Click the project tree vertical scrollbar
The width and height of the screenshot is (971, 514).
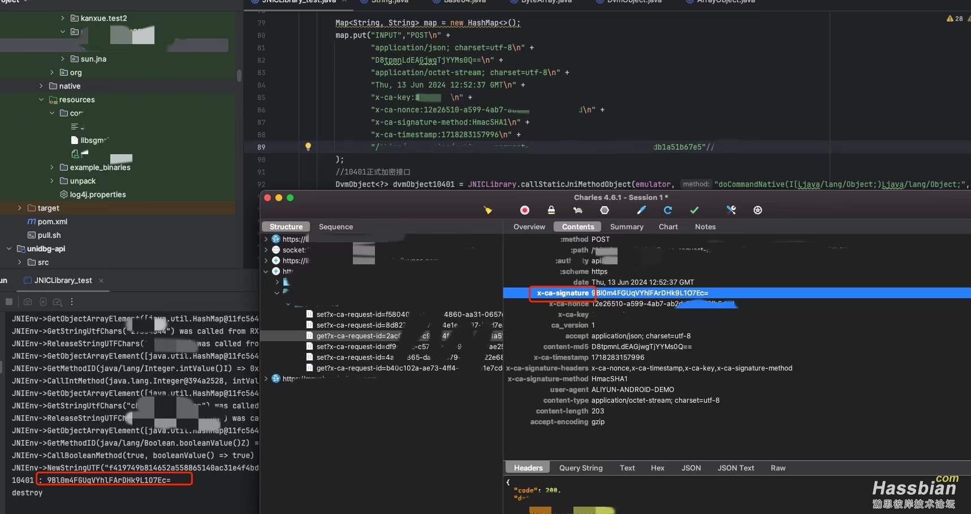tap(239, 76)
